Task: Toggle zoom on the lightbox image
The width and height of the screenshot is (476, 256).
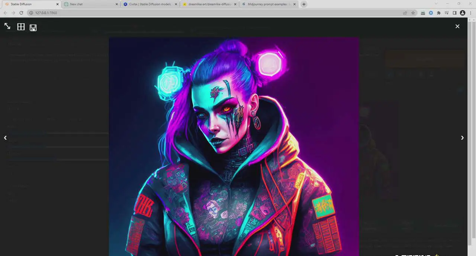Action: (7, 26)
